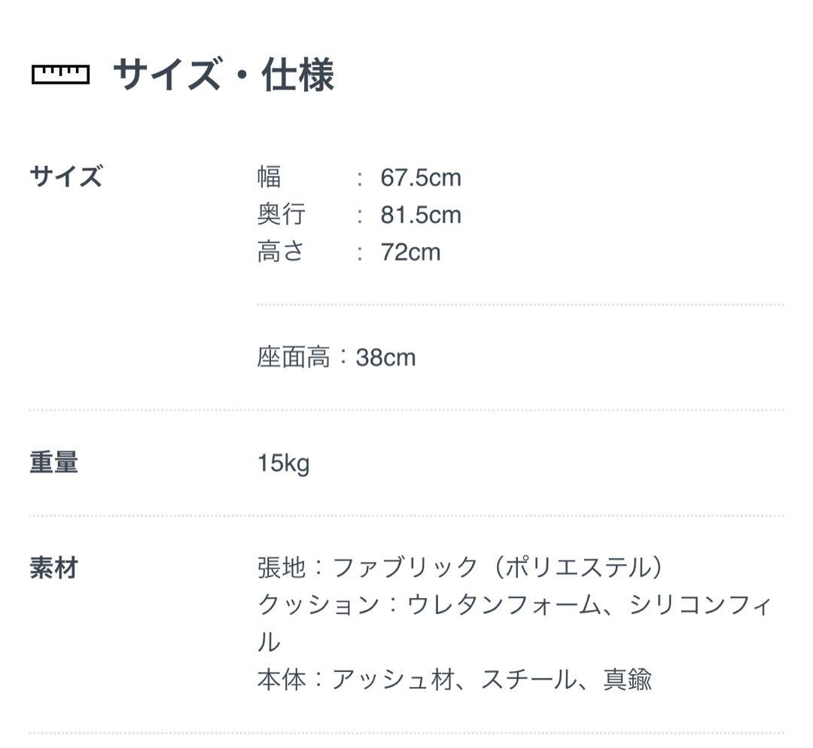Click the サイズ・仕様 section heading
Viewport: 813px width, 748px height.
point(223,76)
